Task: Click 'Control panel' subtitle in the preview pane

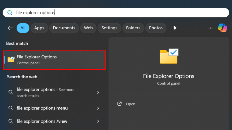Action: 169,84
